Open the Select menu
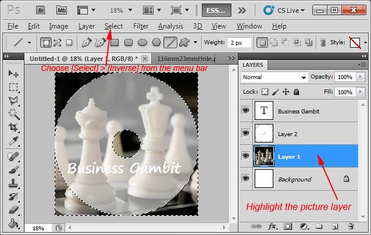This screenshot has height=235, width=371. pyautogui.click(x=113, y=26)
